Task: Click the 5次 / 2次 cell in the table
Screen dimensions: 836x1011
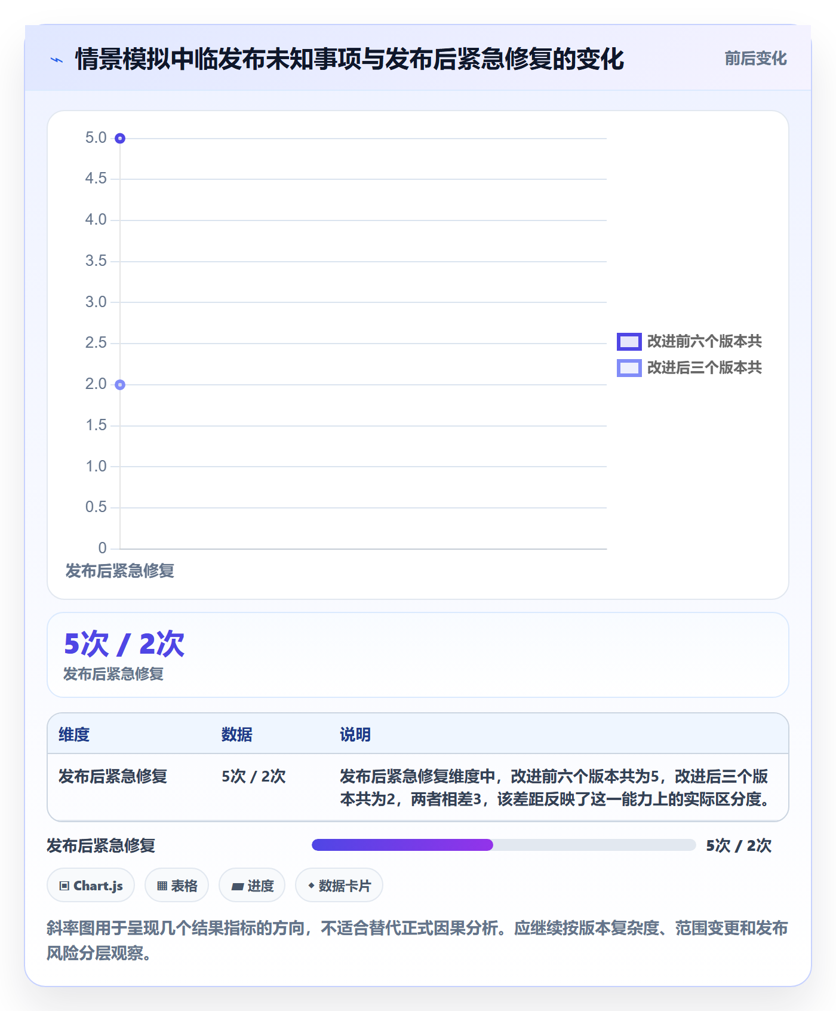Action: (x=254, y=776)
